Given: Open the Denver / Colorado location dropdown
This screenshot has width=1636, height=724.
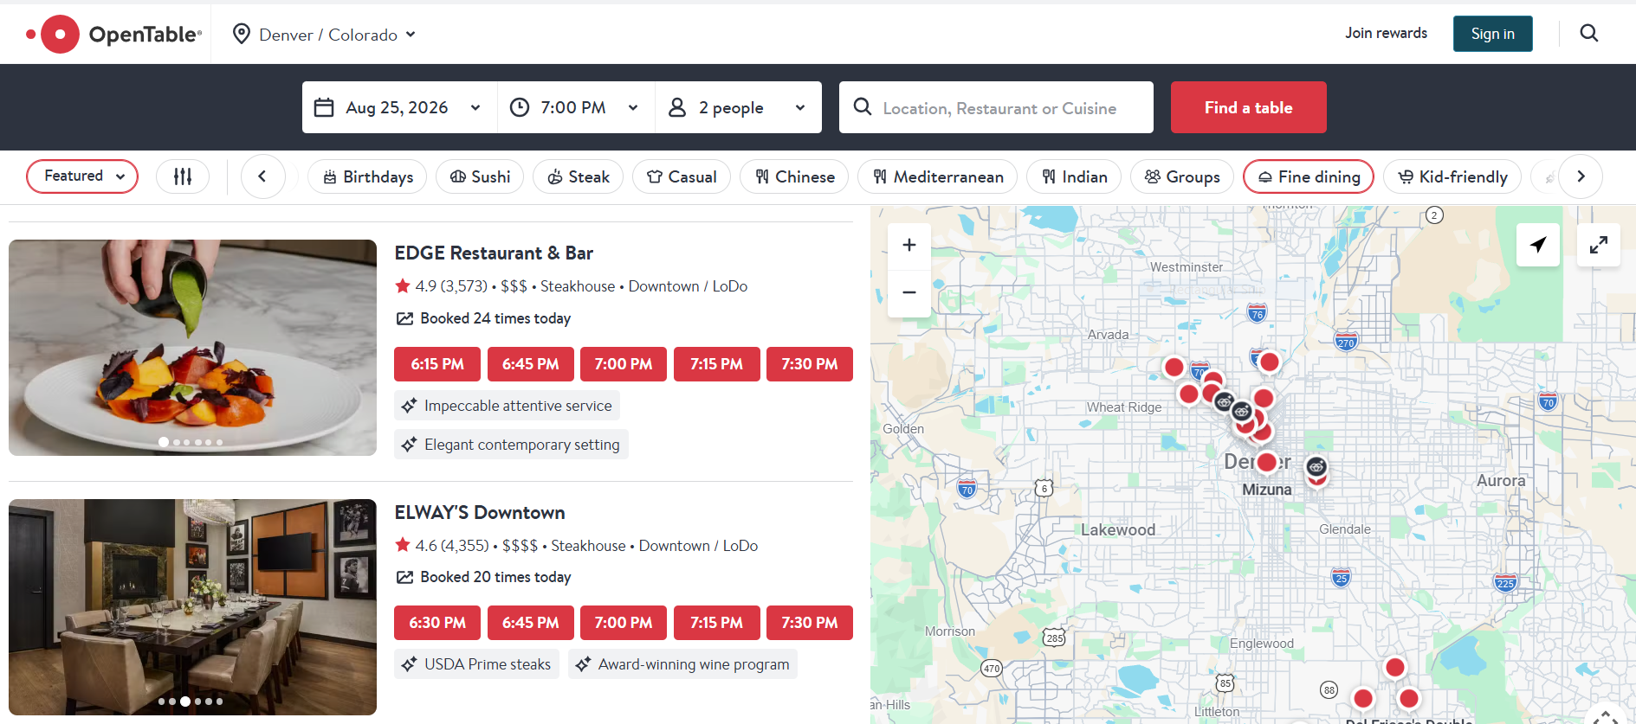Looking at the screenshot, I should click(x=325, y=35).
